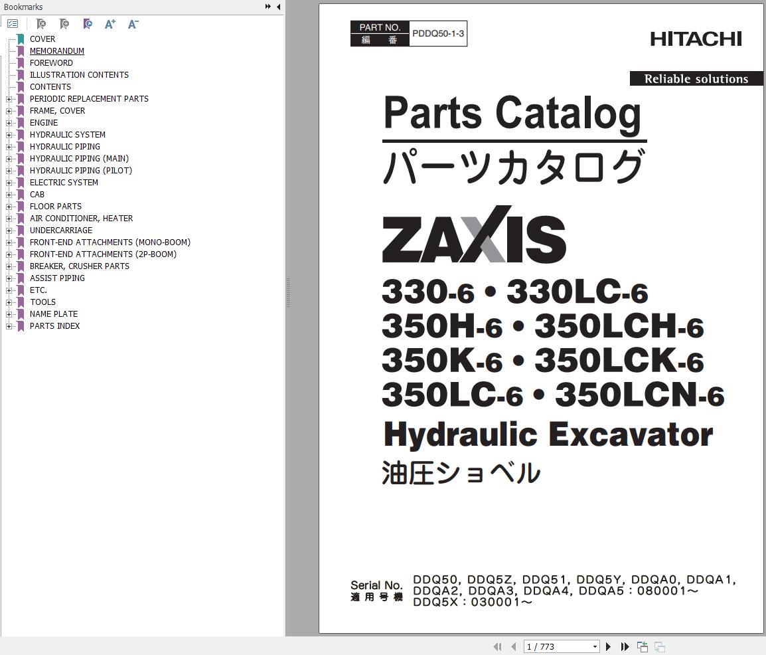766x655 pixels.
Task: Open the page number dropdown arrow
Action: pyautogui.click(x=595, y=646)
